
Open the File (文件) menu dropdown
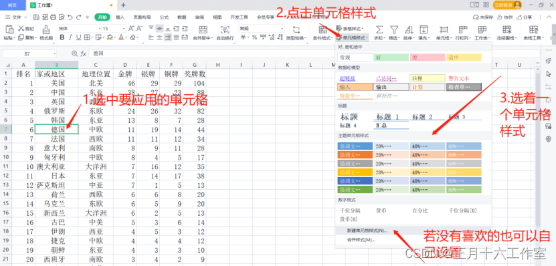coord(17,17)
